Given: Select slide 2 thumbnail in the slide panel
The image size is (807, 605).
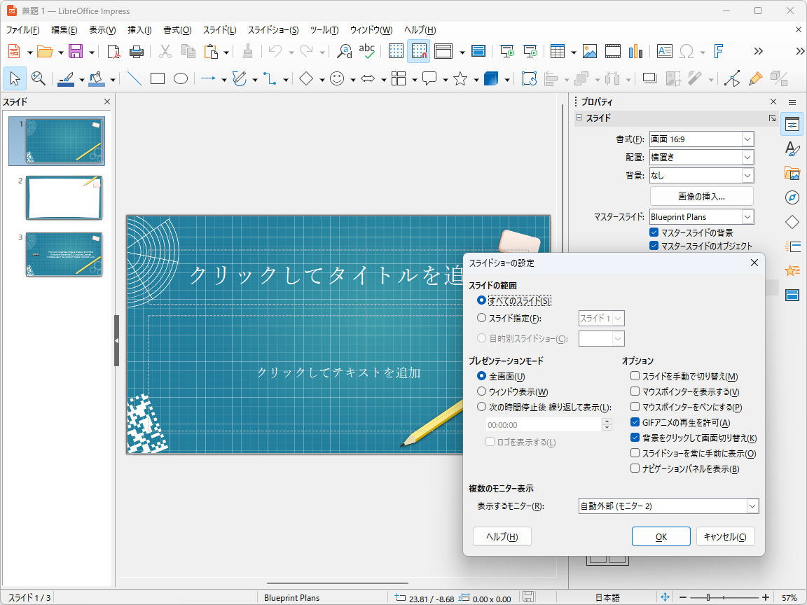Looking at the screenshot, I should click(64, 197).
